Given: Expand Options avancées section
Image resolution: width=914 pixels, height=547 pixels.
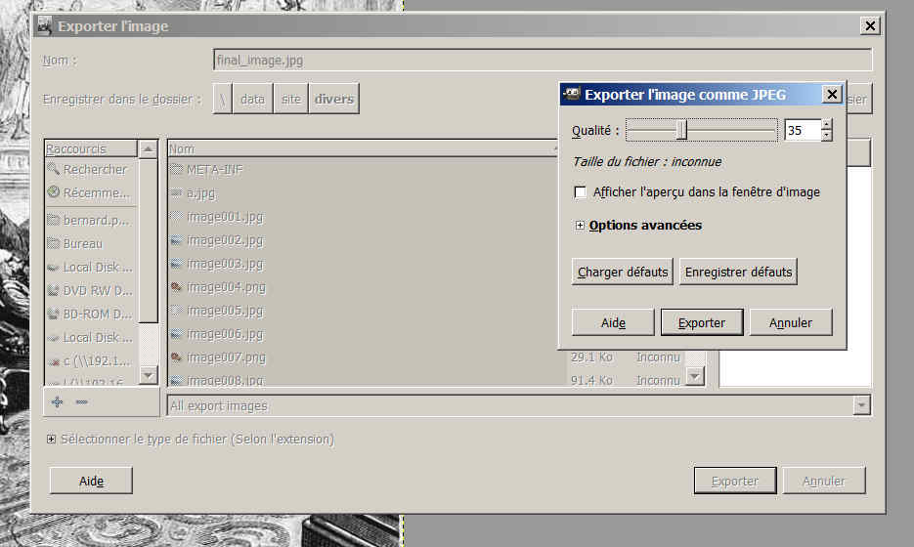Looking at the screenshot, I should [581, 226].
